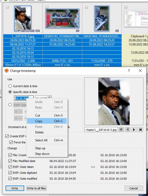Click the ICC badge under the 284361804 thumbnail
This screenshot has height=196, width=148.
(x=117, y=31)
